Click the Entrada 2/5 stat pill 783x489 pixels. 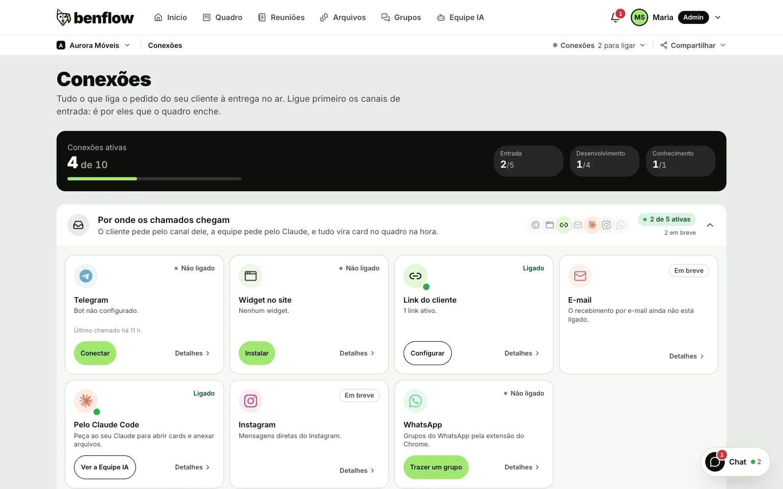click(x=529, y=161)
